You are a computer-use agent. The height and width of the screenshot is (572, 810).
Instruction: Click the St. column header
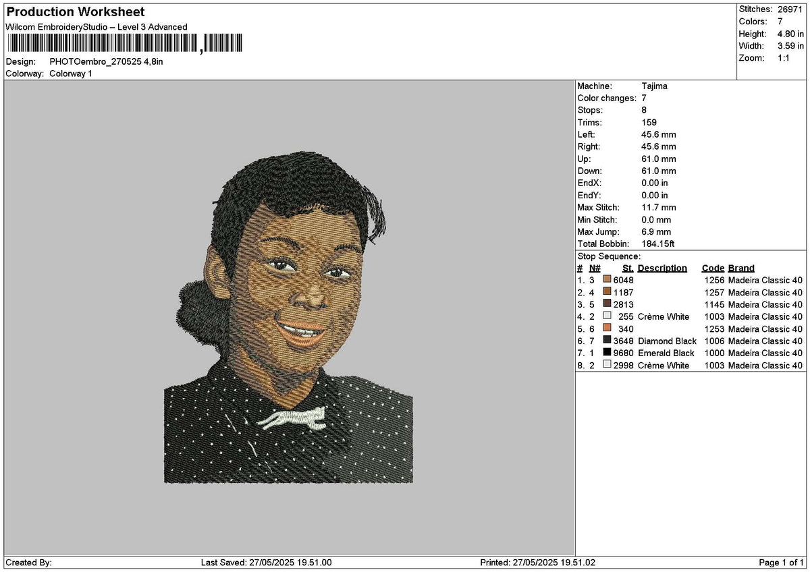point(627,268)
